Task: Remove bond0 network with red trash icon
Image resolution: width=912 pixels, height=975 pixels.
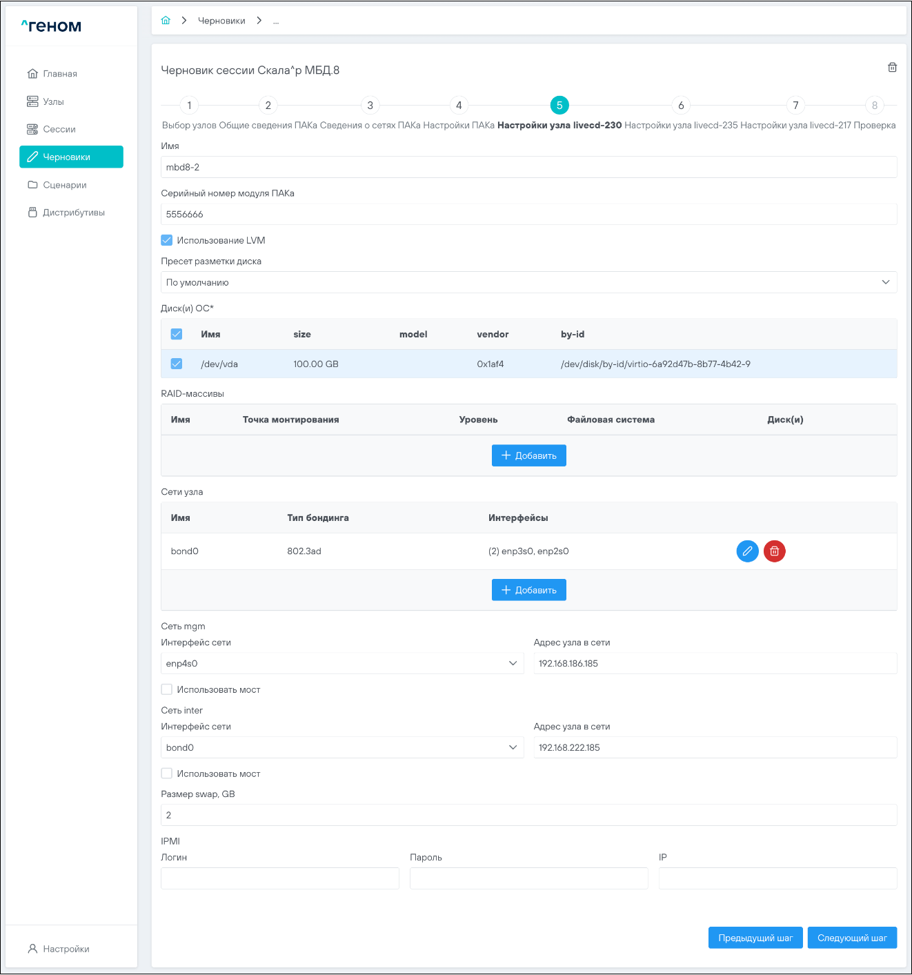Action: point(774,551)
